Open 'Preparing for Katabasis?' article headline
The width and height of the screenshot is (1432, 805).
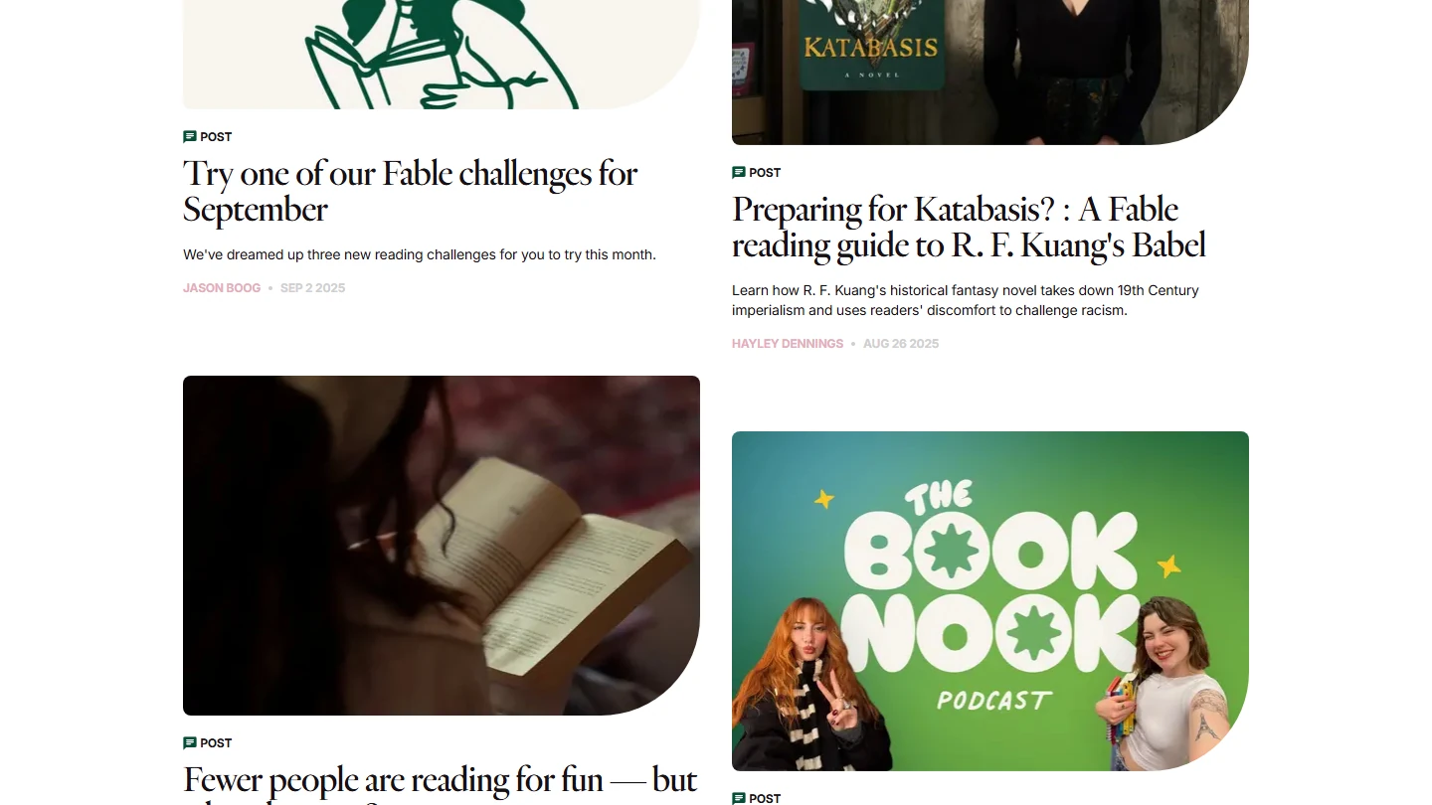point(970,227)
